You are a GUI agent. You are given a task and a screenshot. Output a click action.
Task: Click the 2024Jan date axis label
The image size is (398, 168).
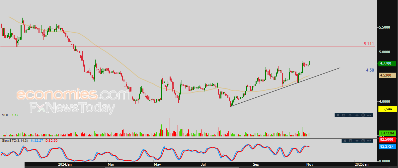point(65,164)
